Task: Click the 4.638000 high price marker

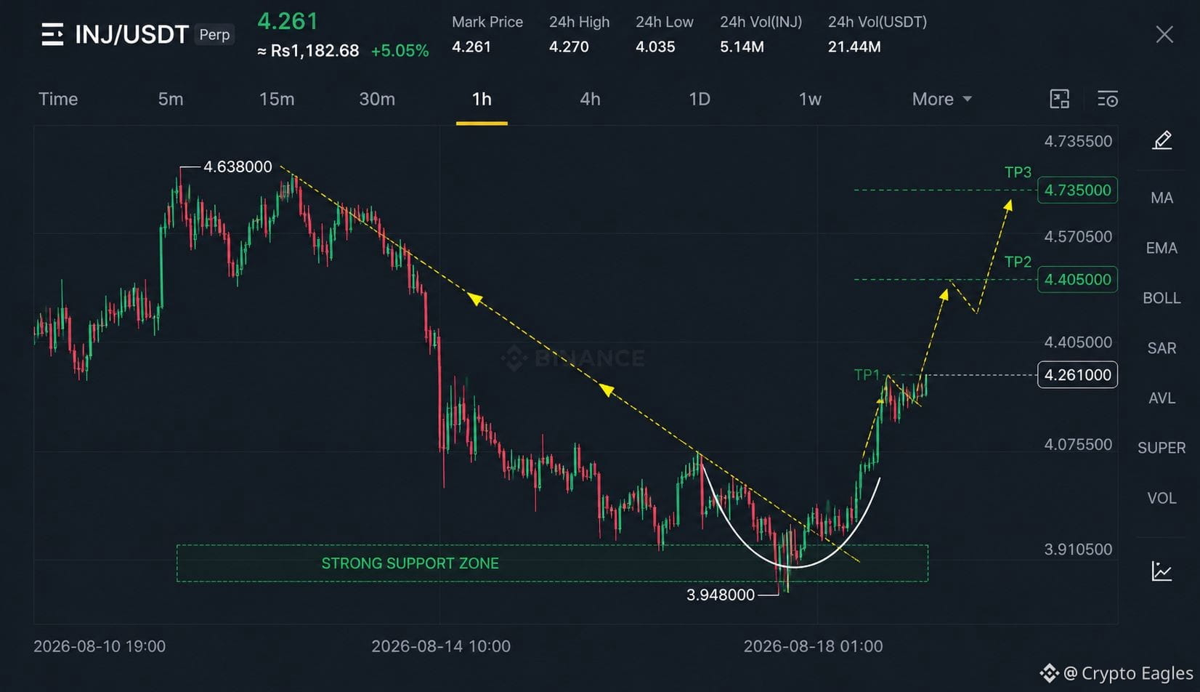Action: tap(238, 166)
